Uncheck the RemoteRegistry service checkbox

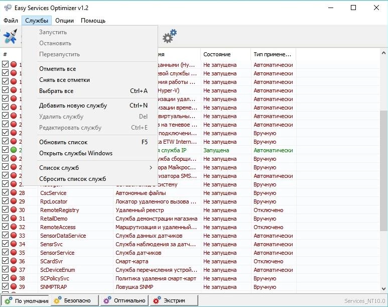pos(5,210)
